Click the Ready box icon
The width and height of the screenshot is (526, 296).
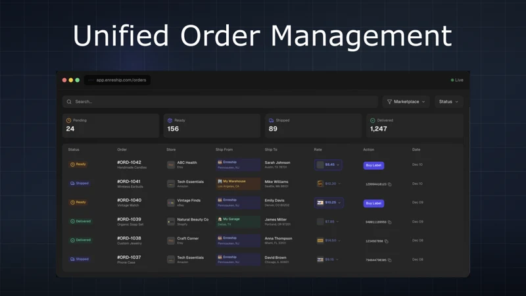[170, 120]
